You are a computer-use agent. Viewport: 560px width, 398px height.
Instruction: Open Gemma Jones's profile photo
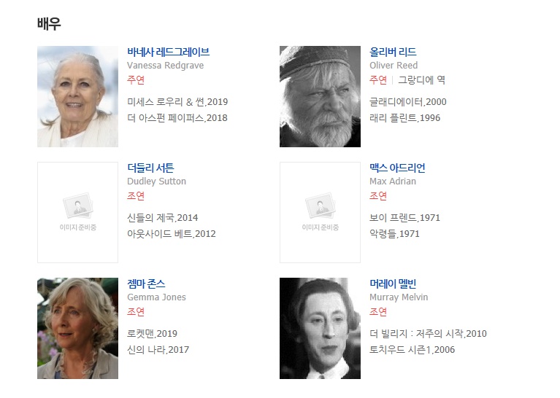click(77, 328)
